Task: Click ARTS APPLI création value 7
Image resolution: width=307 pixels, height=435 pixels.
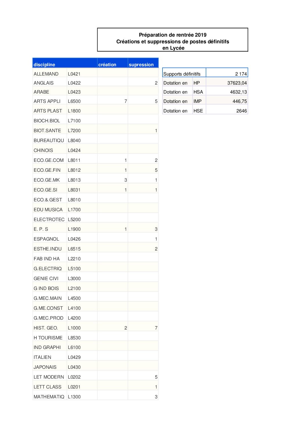Action: pyautogui.click(x=113, y=100)
